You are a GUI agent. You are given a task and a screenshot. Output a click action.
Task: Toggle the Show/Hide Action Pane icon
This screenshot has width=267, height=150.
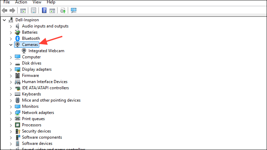(x=52, y=11)
